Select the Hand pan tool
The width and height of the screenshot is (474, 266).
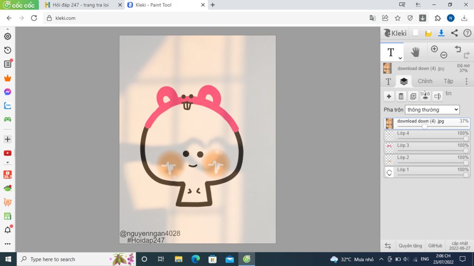coord(415,52)
